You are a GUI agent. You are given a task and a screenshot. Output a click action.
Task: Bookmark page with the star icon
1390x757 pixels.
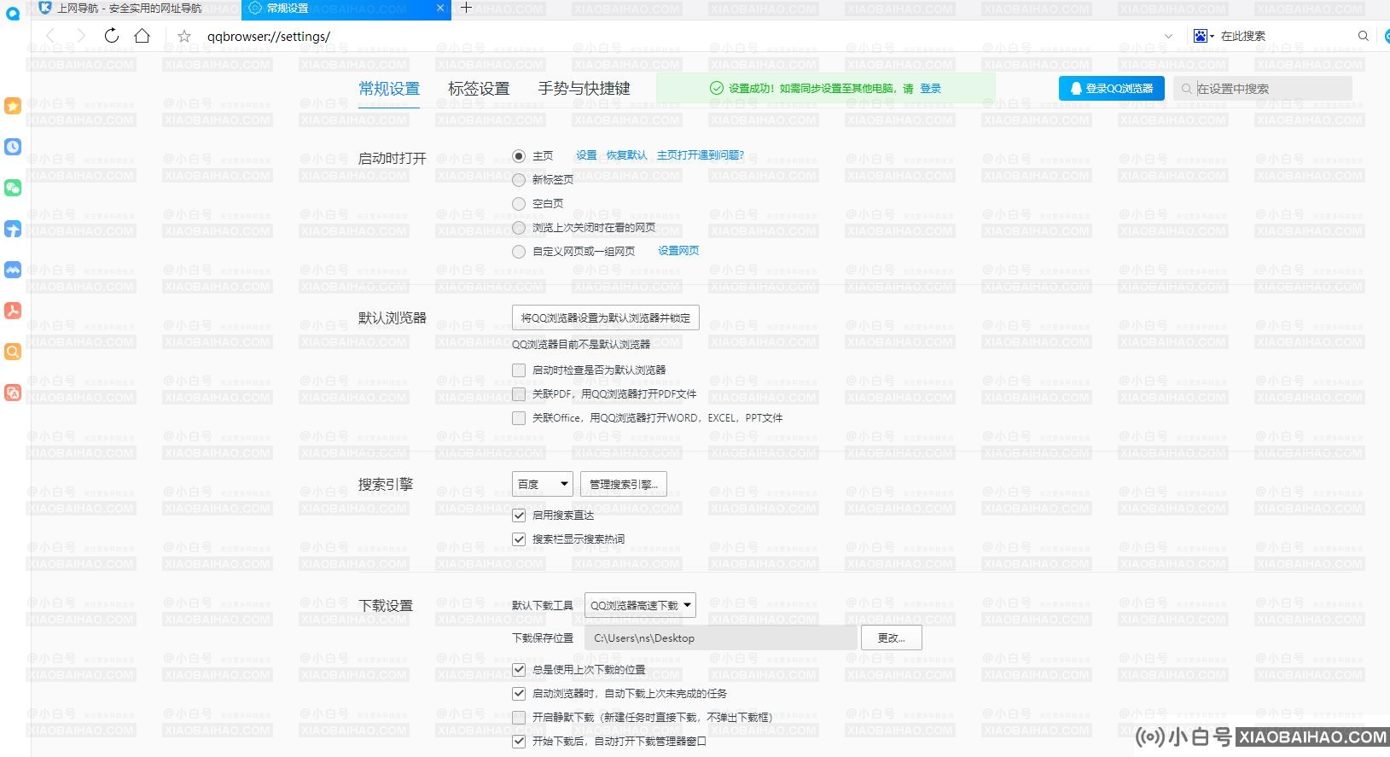184,36
